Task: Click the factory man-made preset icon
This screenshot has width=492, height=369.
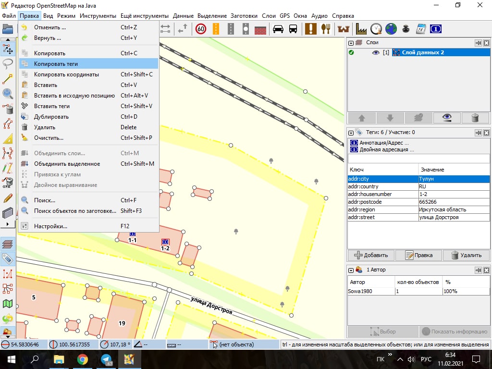Action: pos(361,29)
